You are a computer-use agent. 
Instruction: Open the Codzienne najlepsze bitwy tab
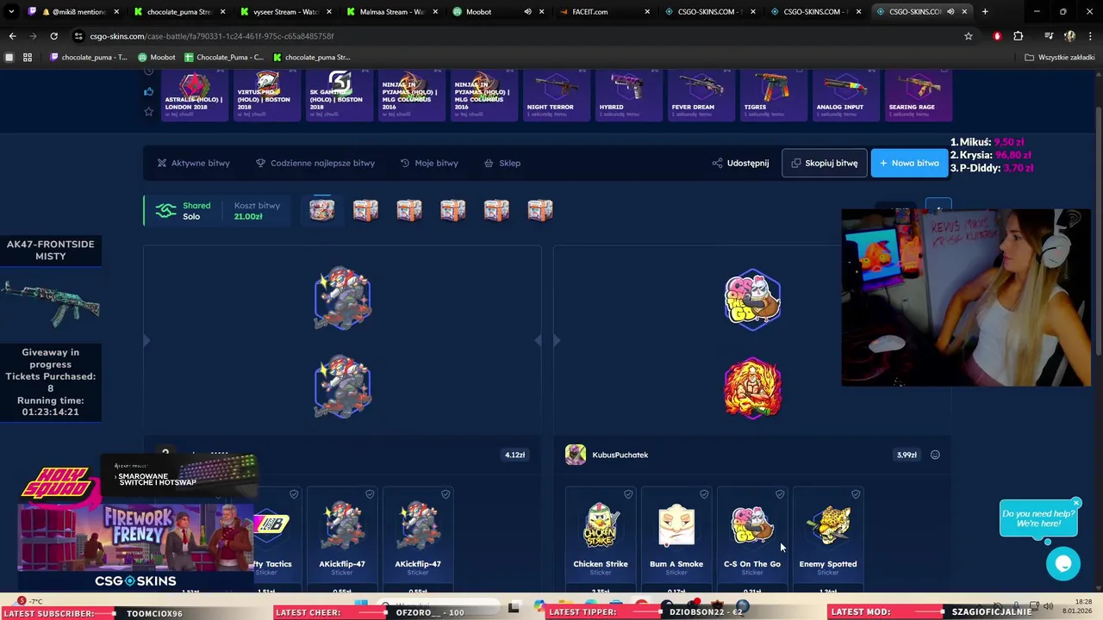[x=315, y=163]
